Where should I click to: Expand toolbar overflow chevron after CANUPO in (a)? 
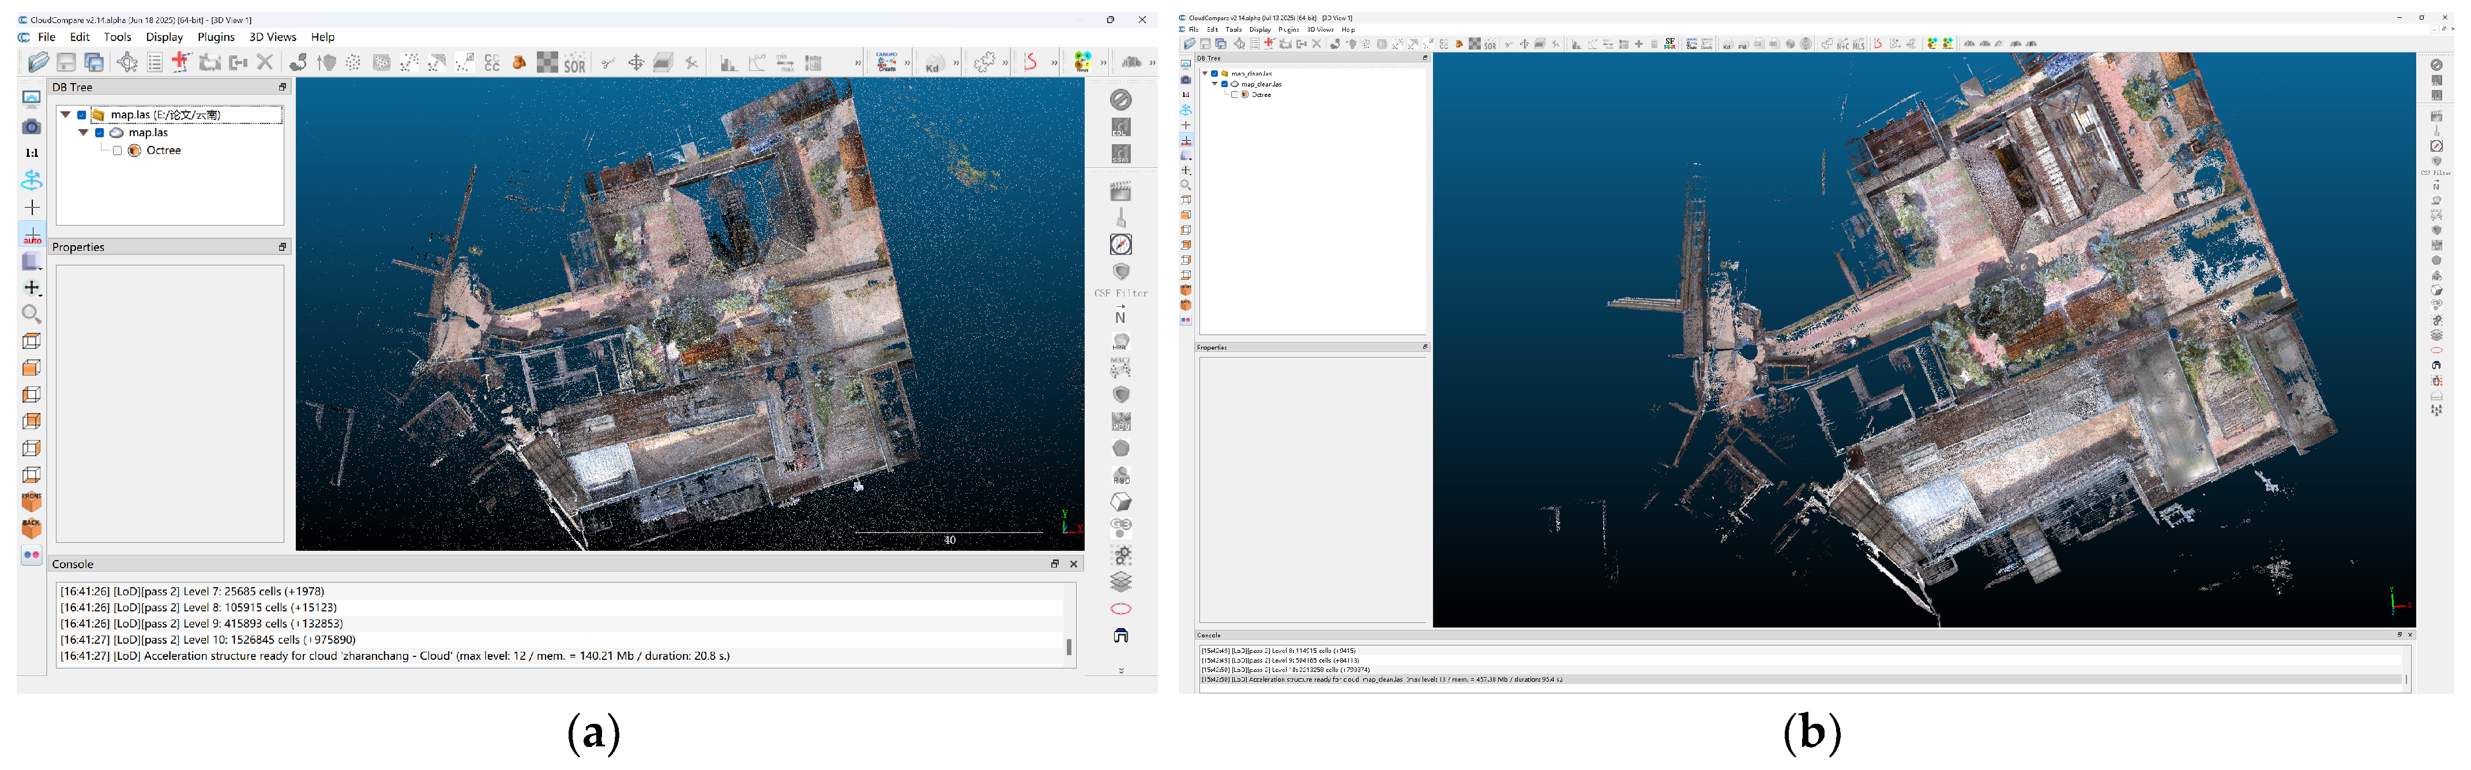click(908, 63)
